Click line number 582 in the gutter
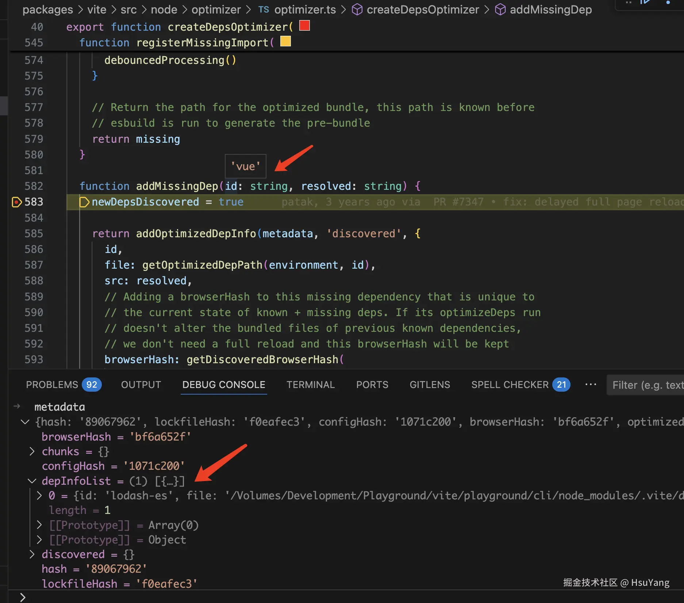 (x=34, y=186)
